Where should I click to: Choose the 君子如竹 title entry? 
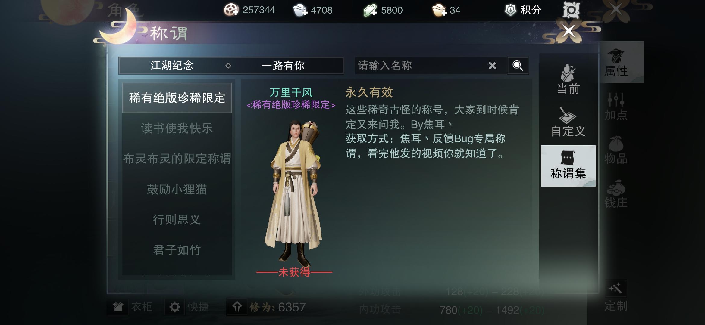pyautogui.click(x=177, y=250)
